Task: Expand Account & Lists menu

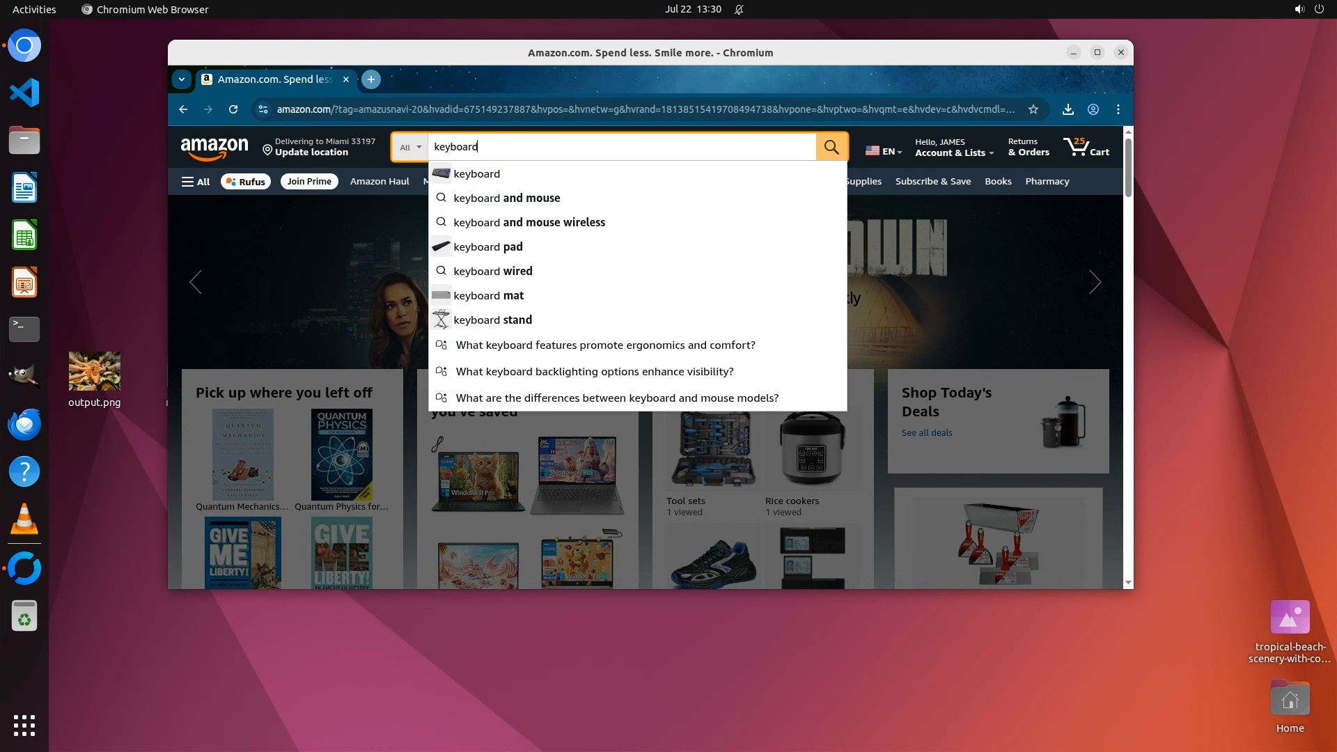Action: tap(954, 152)
